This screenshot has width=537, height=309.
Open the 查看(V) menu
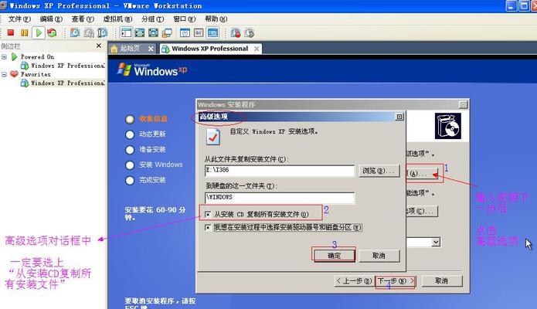click(83, 19)
